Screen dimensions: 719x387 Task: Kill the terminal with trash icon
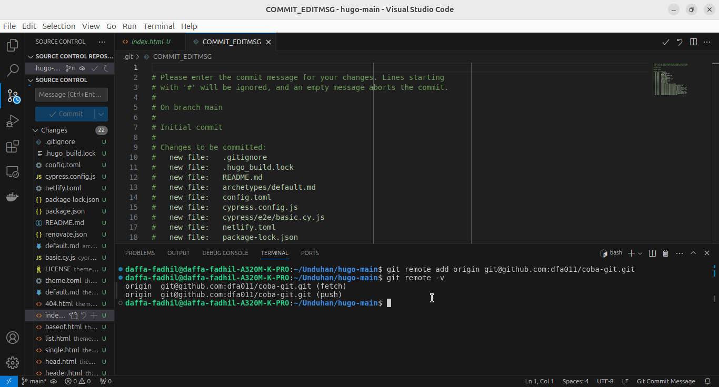665,253
